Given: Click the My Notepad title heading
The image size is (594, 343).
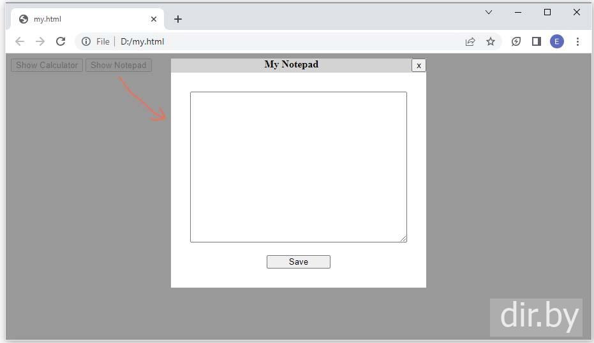Looking at the screenshot, I should click(292, 64).
